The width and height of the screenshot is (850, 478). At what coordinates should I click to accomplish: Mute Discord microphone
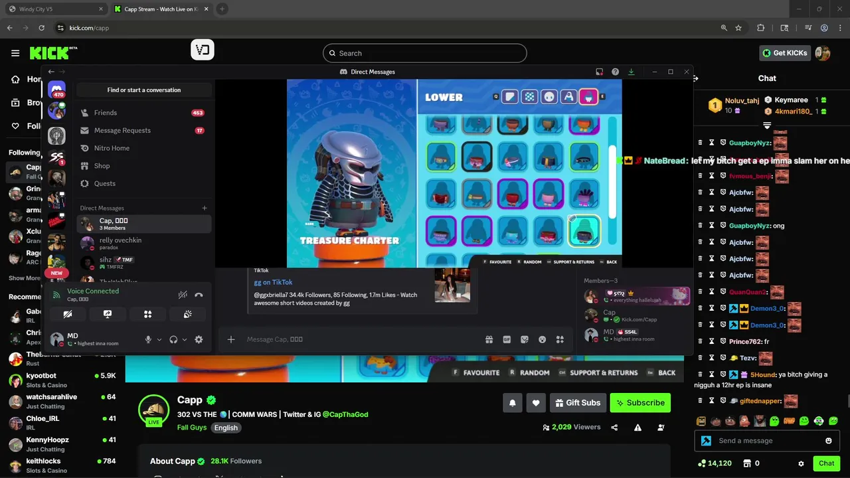tap(148, 339)
